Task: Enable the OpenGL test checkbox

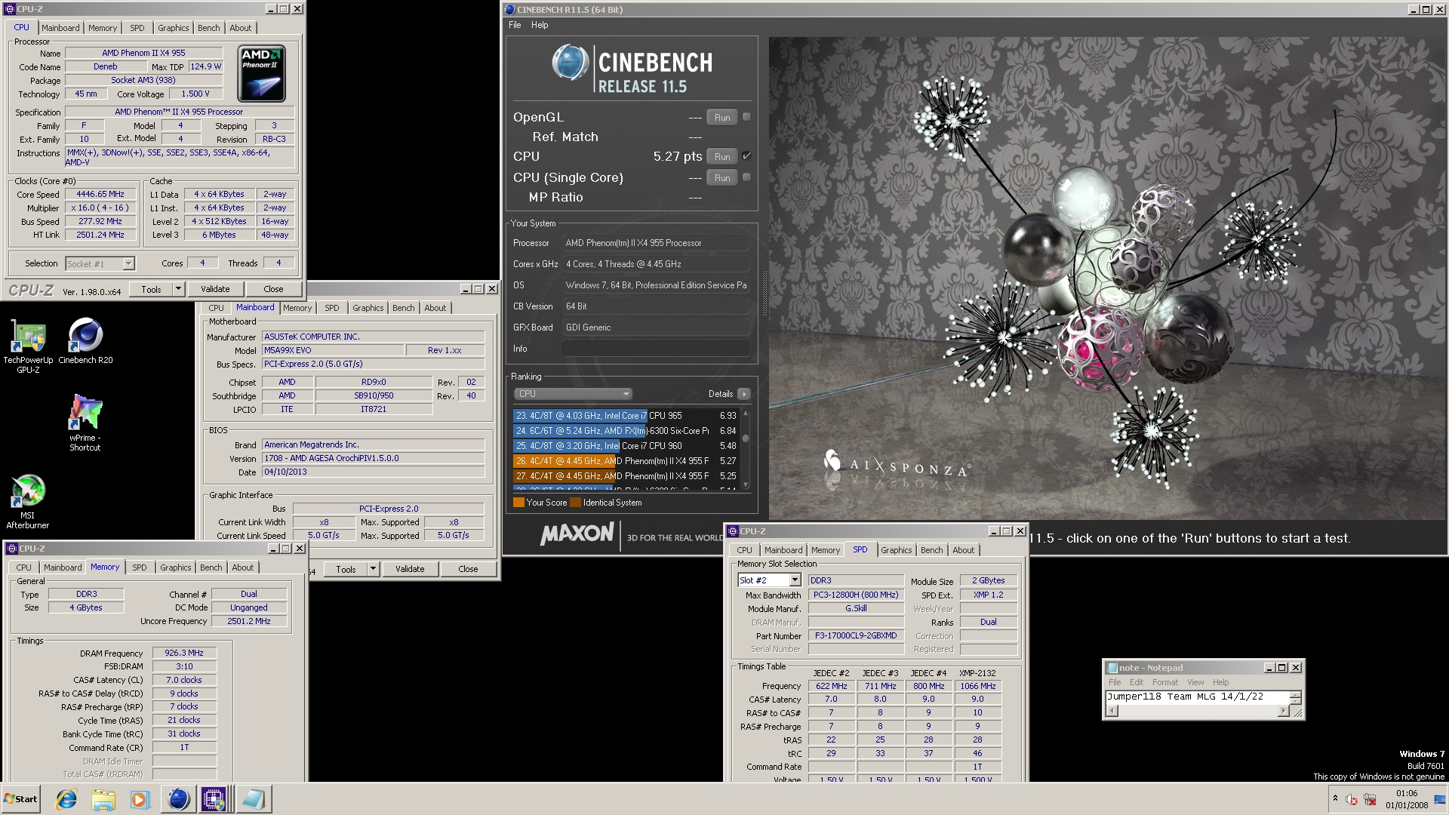Action: click(746, 117)
